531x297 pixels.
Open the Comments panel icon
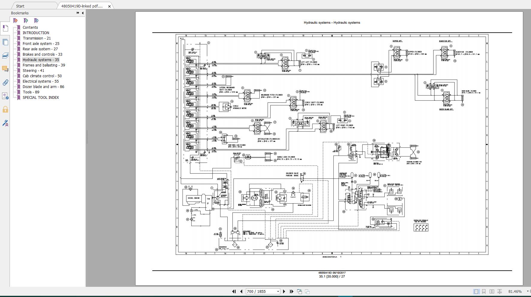point(5,69)
